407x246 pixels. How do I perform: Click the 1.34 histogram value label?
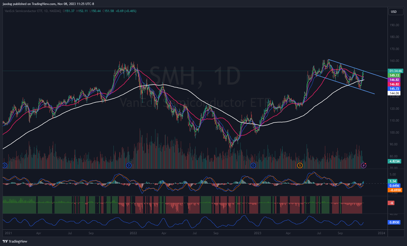tap(393, 181)
